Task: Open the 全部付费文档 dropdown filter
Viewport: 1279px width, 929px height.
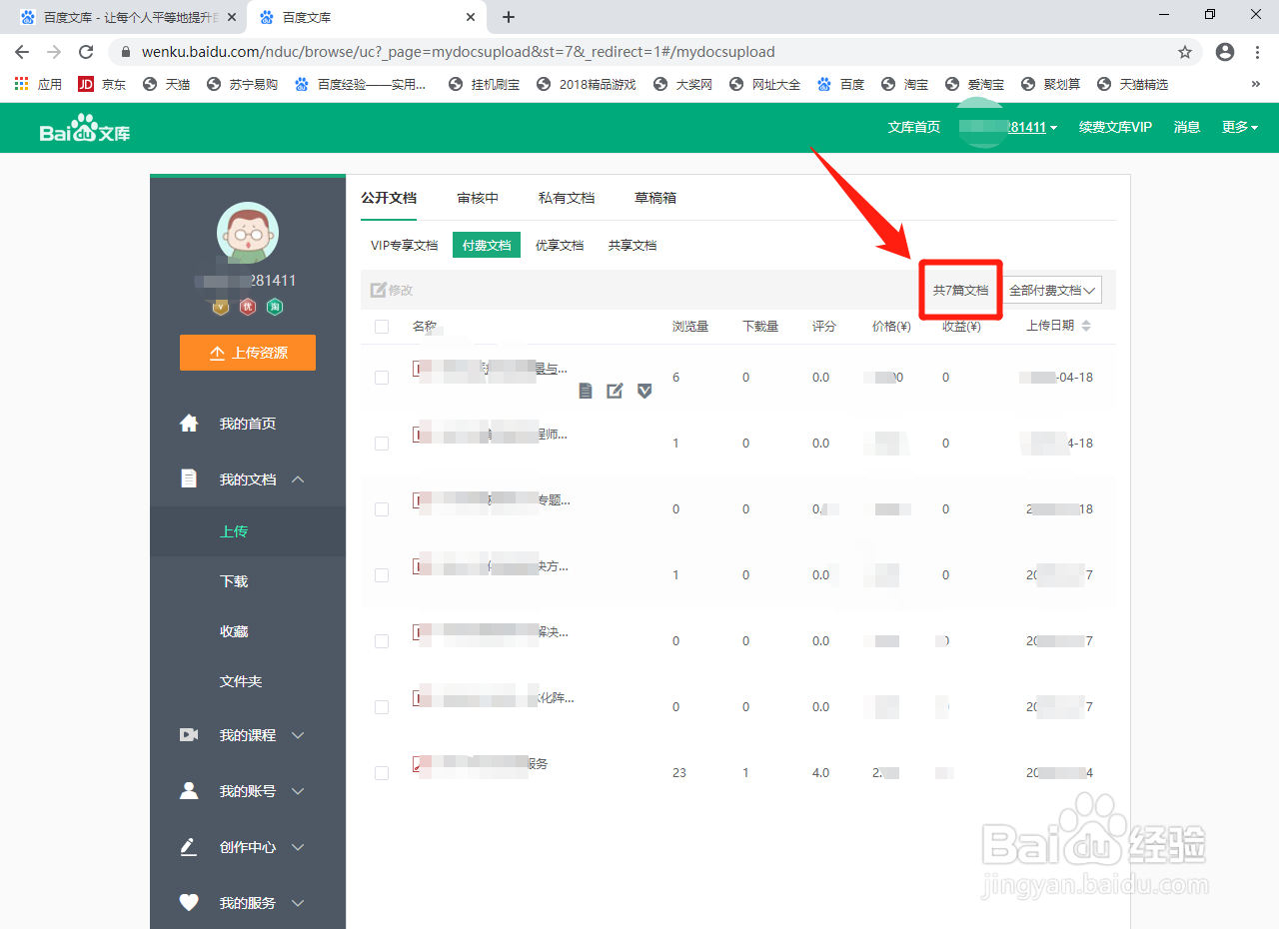Action: (x=1052, y=289)
